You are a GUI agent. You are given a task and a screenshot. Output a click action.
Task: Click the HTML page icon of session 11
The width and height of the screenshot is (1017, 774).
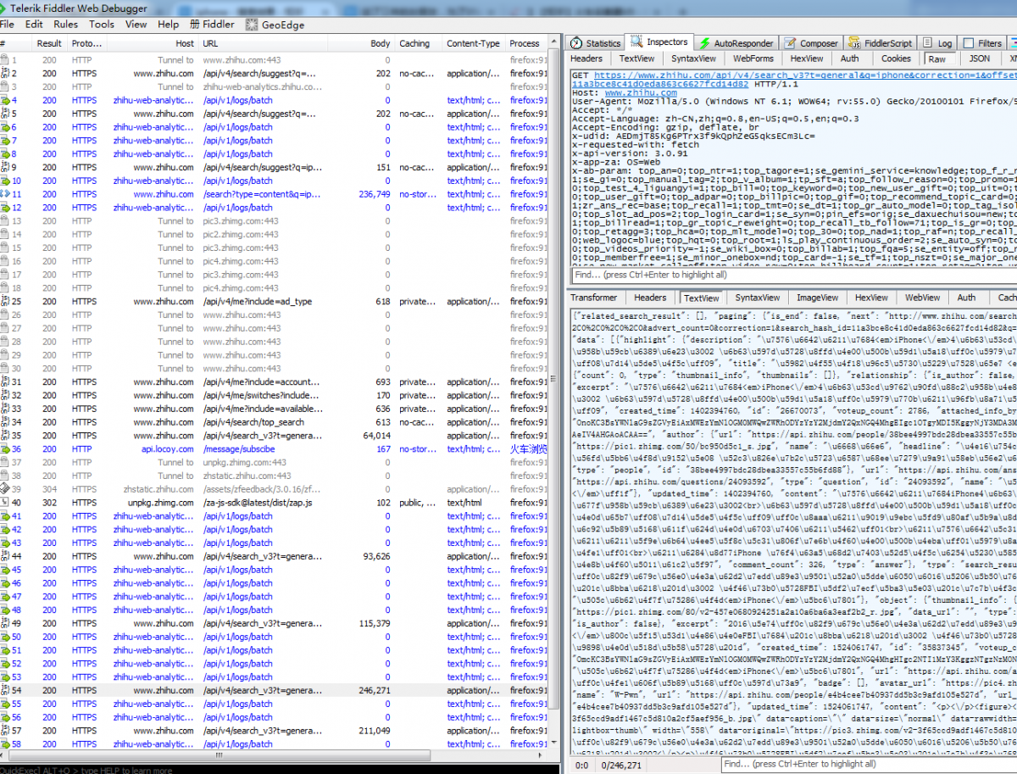(4, 194)
